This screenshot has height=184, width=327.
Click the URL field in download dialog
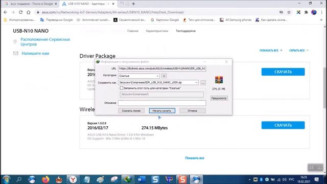162,68
